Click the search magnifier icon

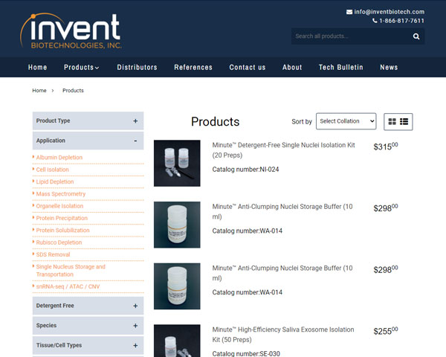pos(416,36)
